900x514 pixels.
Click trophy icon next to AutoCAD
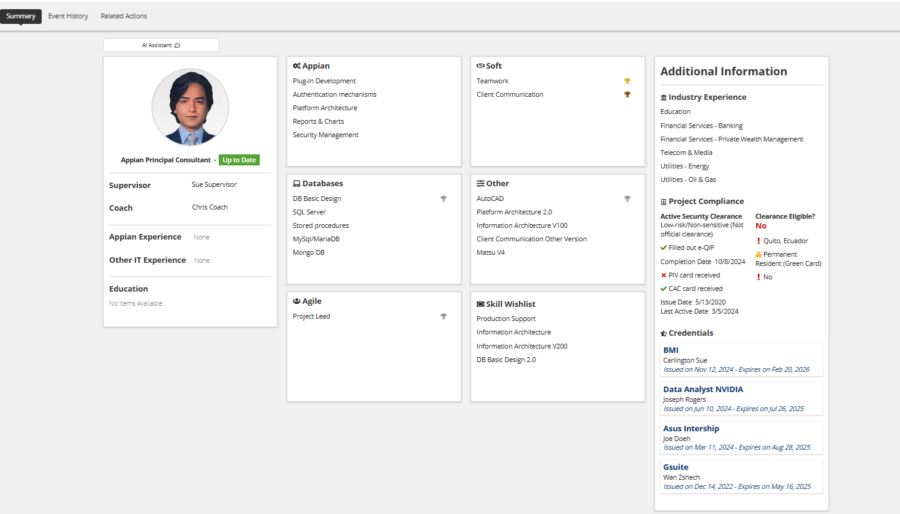627,198
